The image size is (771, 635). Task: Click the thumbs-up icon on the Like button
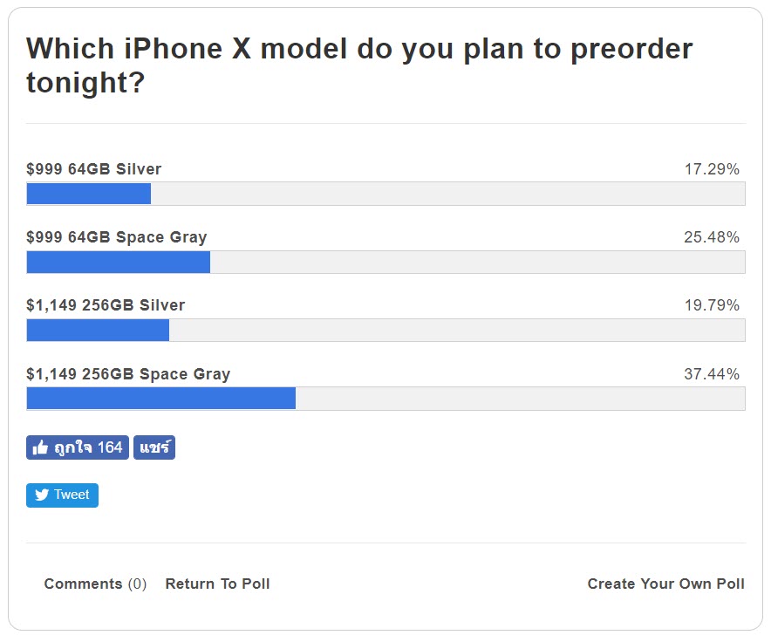(x=40, y=447)
